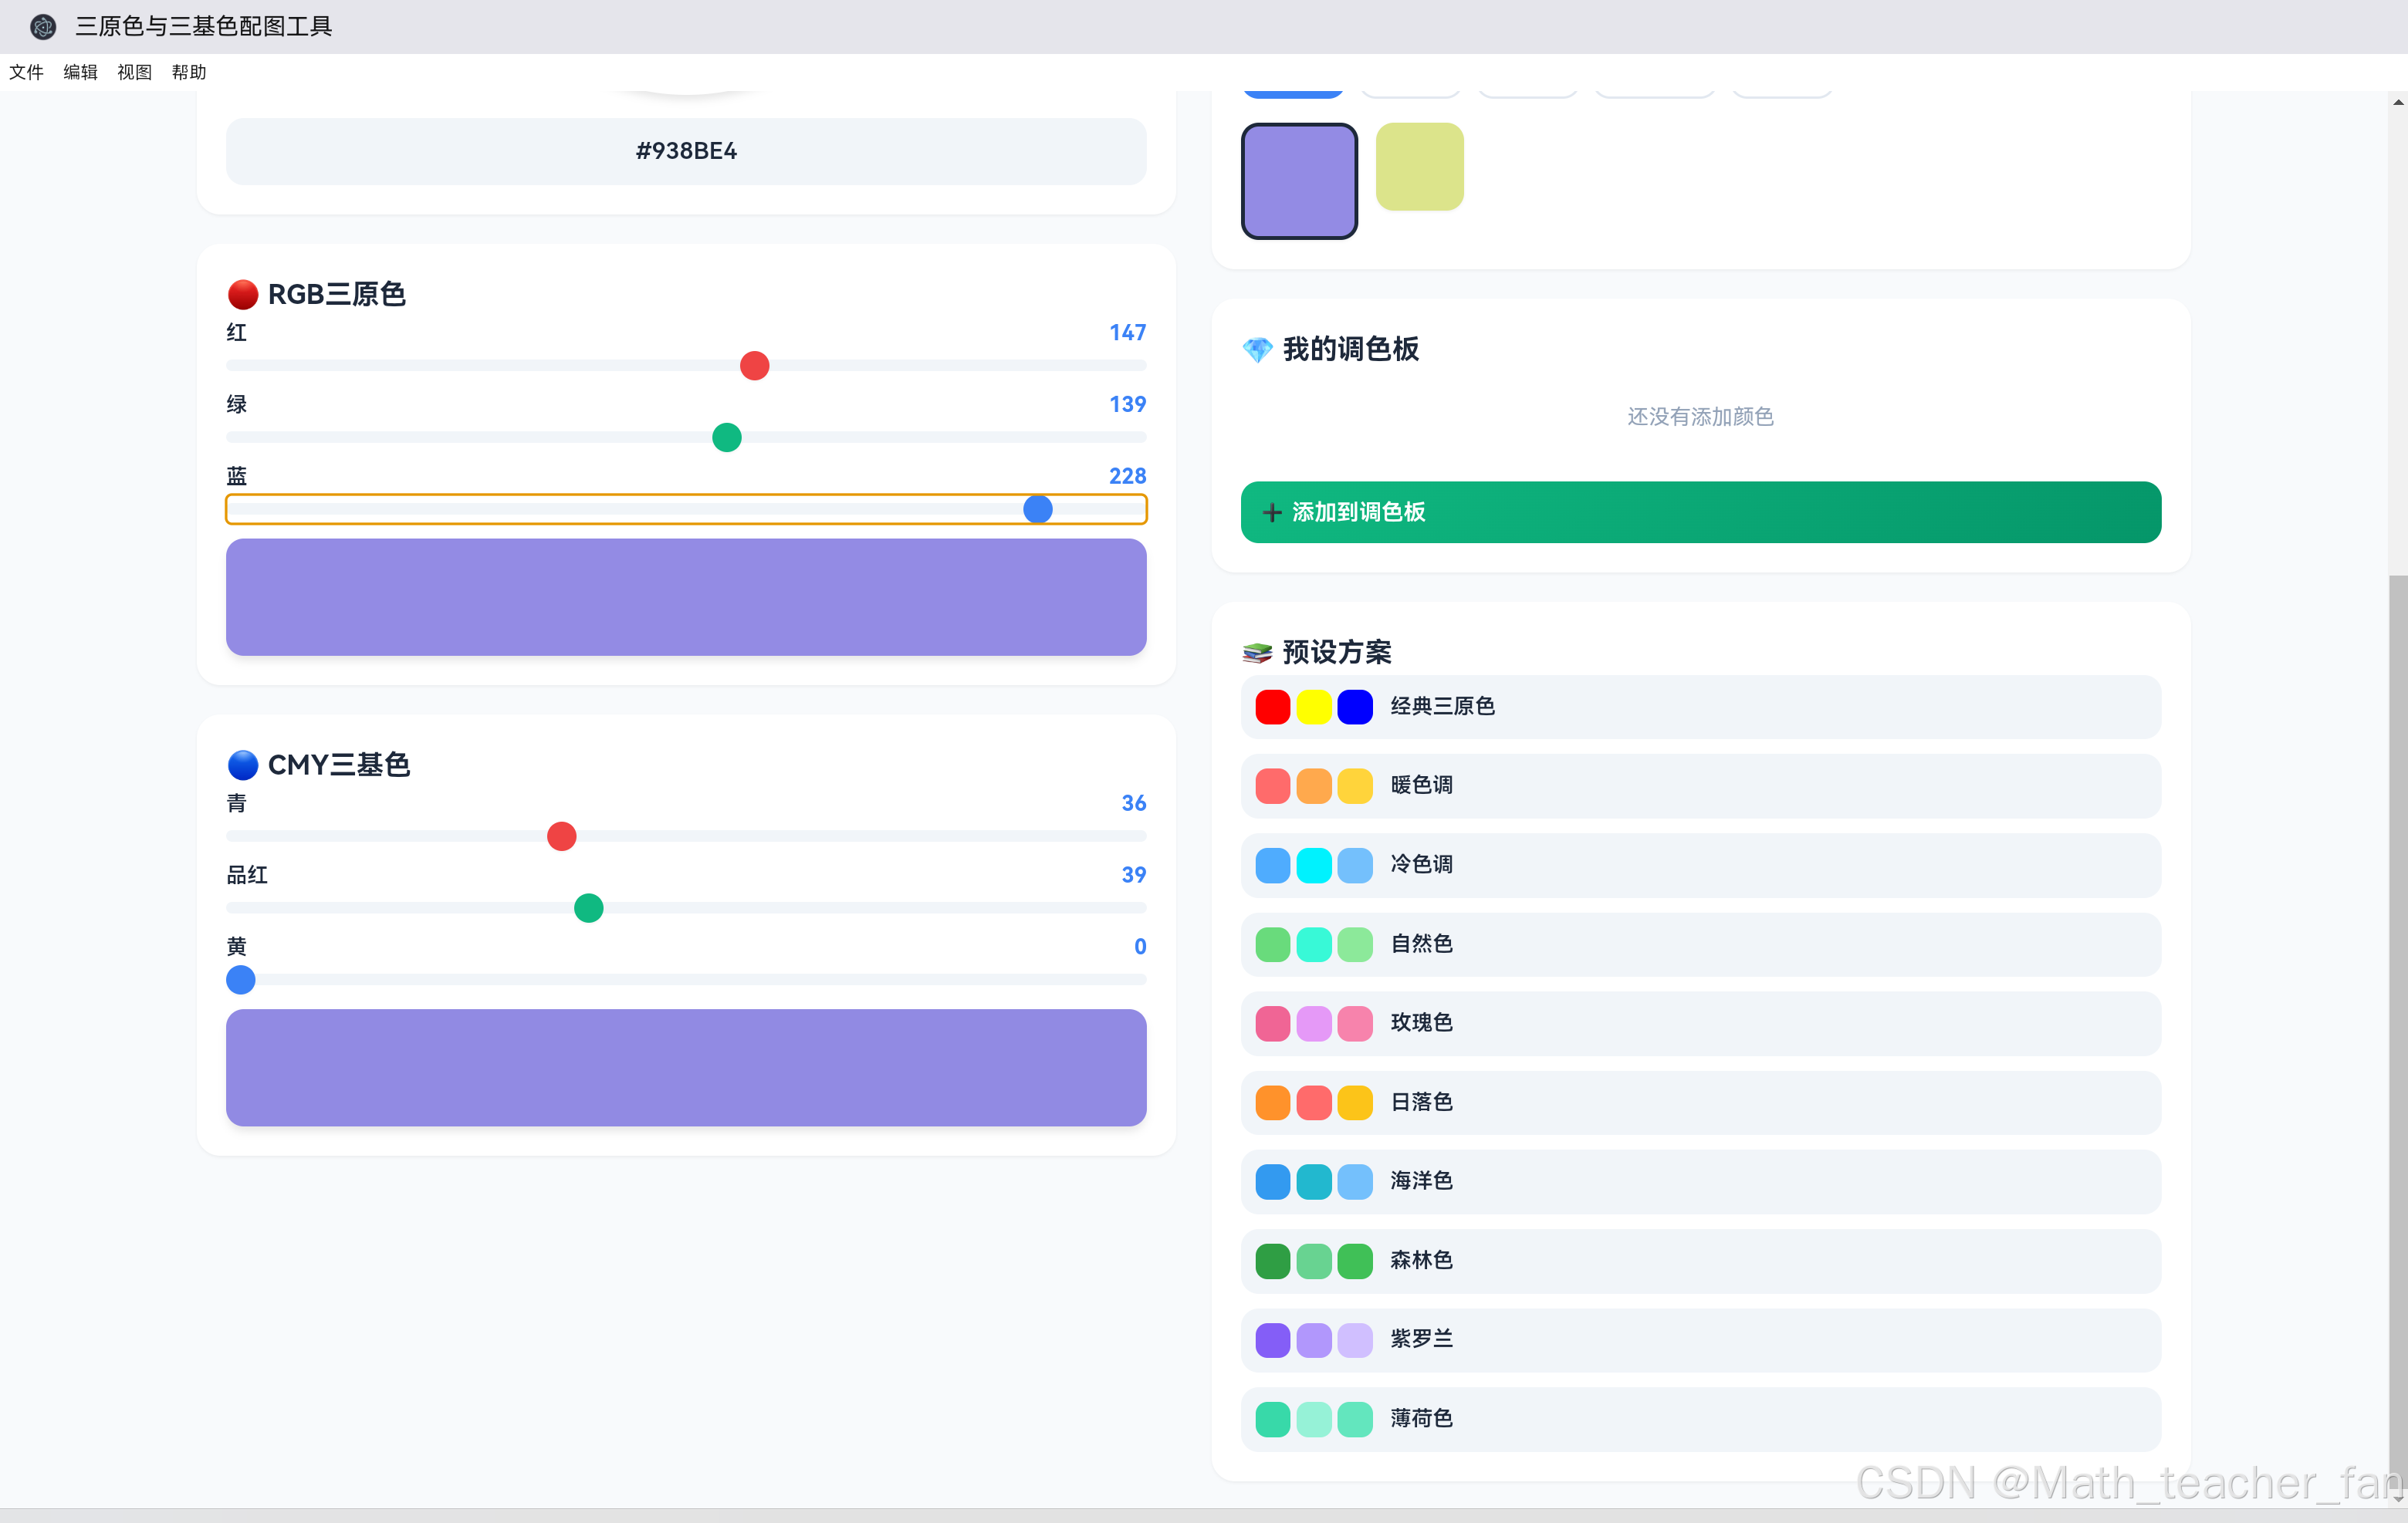Click the cyan value 36
This screenshot has width=2408, height=1523.
point(1133,803)
